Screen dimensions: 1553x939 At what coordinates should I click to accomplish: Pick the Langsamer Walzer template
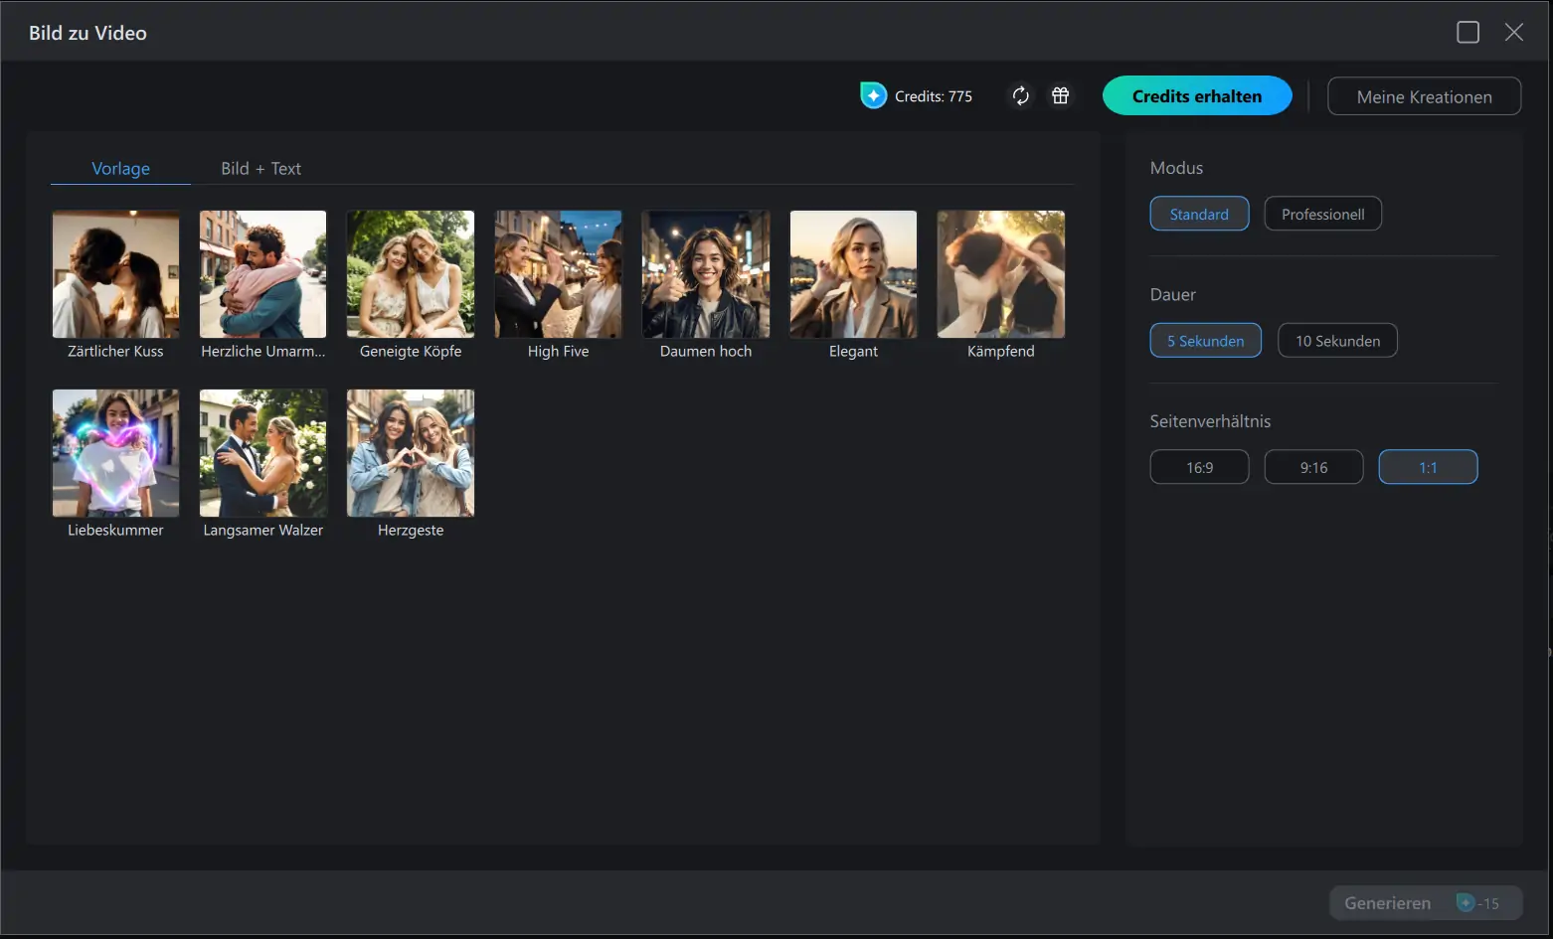coord(262,453)
